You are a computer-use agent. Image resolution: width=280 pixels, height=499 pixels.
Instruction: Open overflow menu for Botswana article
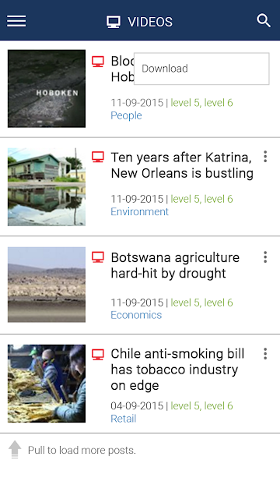pyautogui.click(x=265, y=257)
